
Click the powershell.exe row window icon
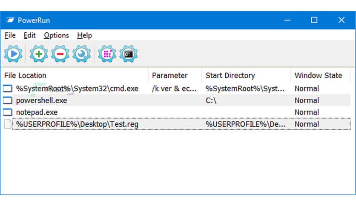click(x=8, y=100)
